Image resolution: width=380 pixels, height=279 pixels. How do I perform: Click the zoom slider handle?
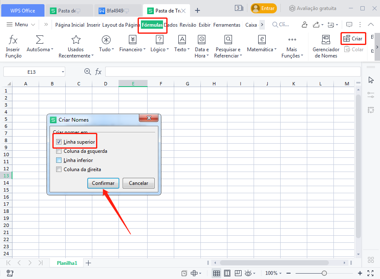[x=324, y=273]
